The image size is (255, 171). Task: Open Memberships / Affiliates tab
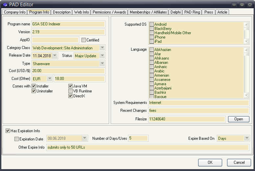pyautogui.click(x=148, y=12)
